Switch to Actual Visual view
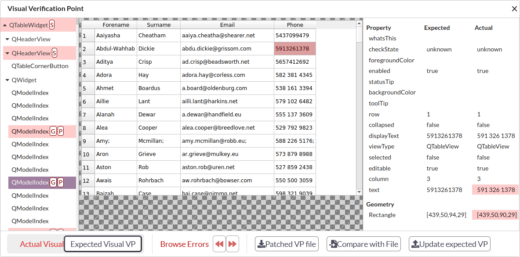This screenshot has height=257, width=520. point(41,244)
